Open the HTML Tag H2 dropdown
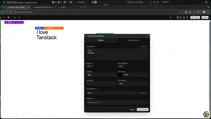 [x=90, y=66]
